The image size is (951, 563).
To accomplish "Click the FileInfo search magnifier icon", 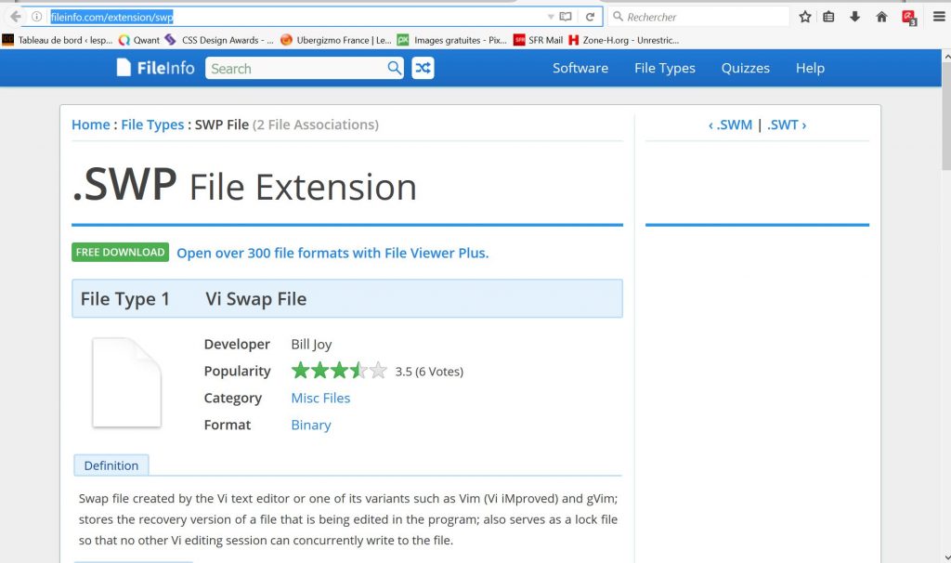I will (x=395, y=68).
